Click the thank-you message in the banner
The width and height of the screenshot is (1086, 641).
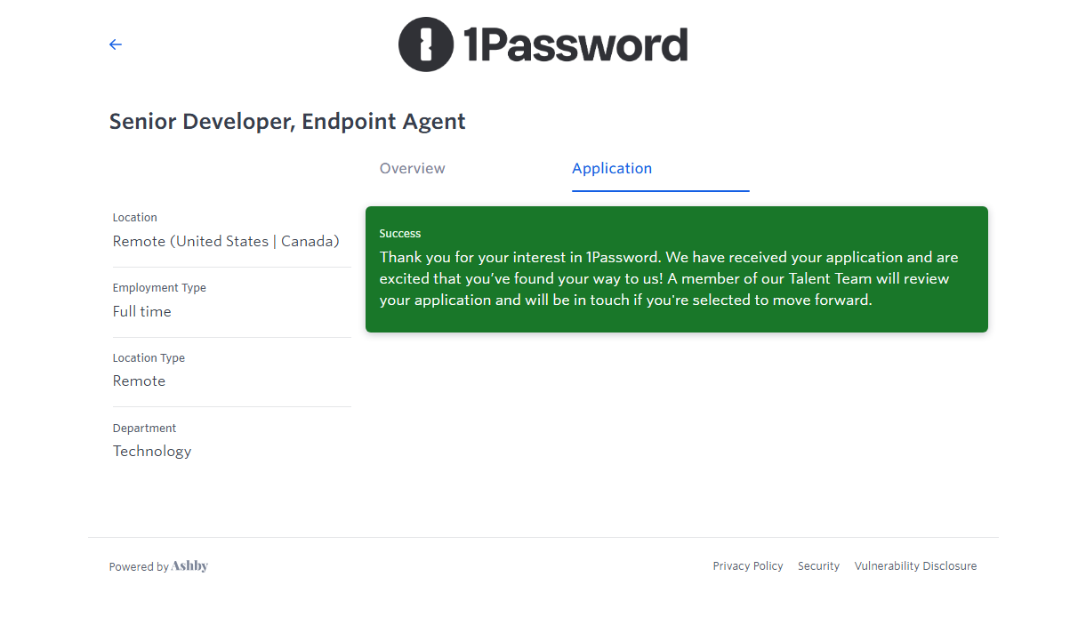pos(668,278)
